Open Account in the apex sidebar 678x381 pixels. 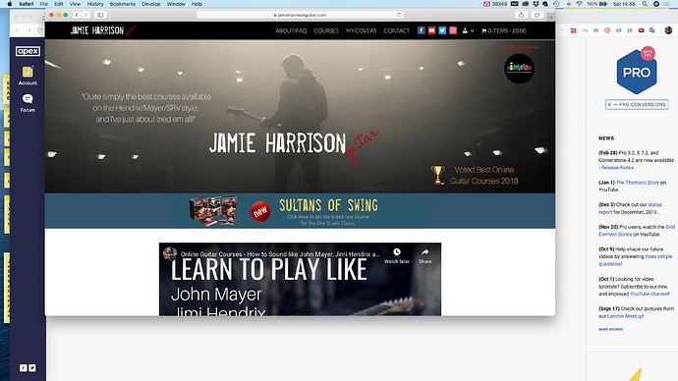tap(28, 76)
